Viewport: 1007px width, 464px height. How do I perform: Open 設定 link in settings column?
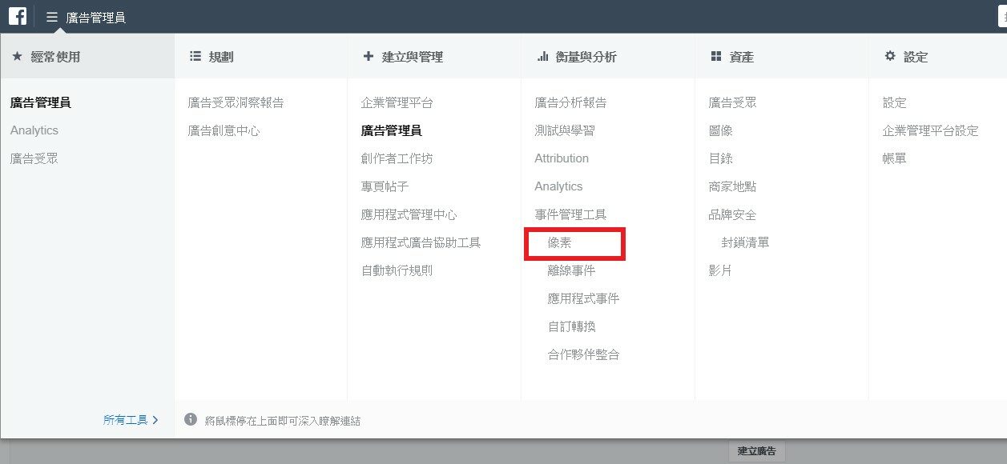(895, 102)
